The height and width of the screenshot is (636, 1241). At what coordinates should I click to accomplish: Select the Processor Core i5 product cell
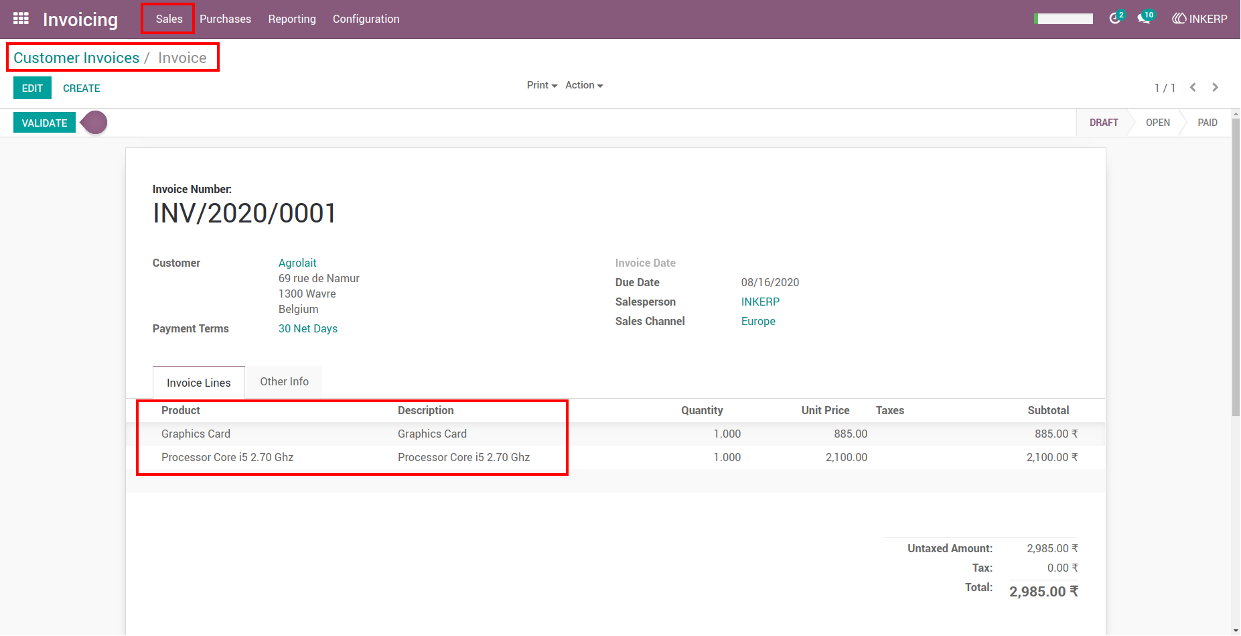[227, 457]
